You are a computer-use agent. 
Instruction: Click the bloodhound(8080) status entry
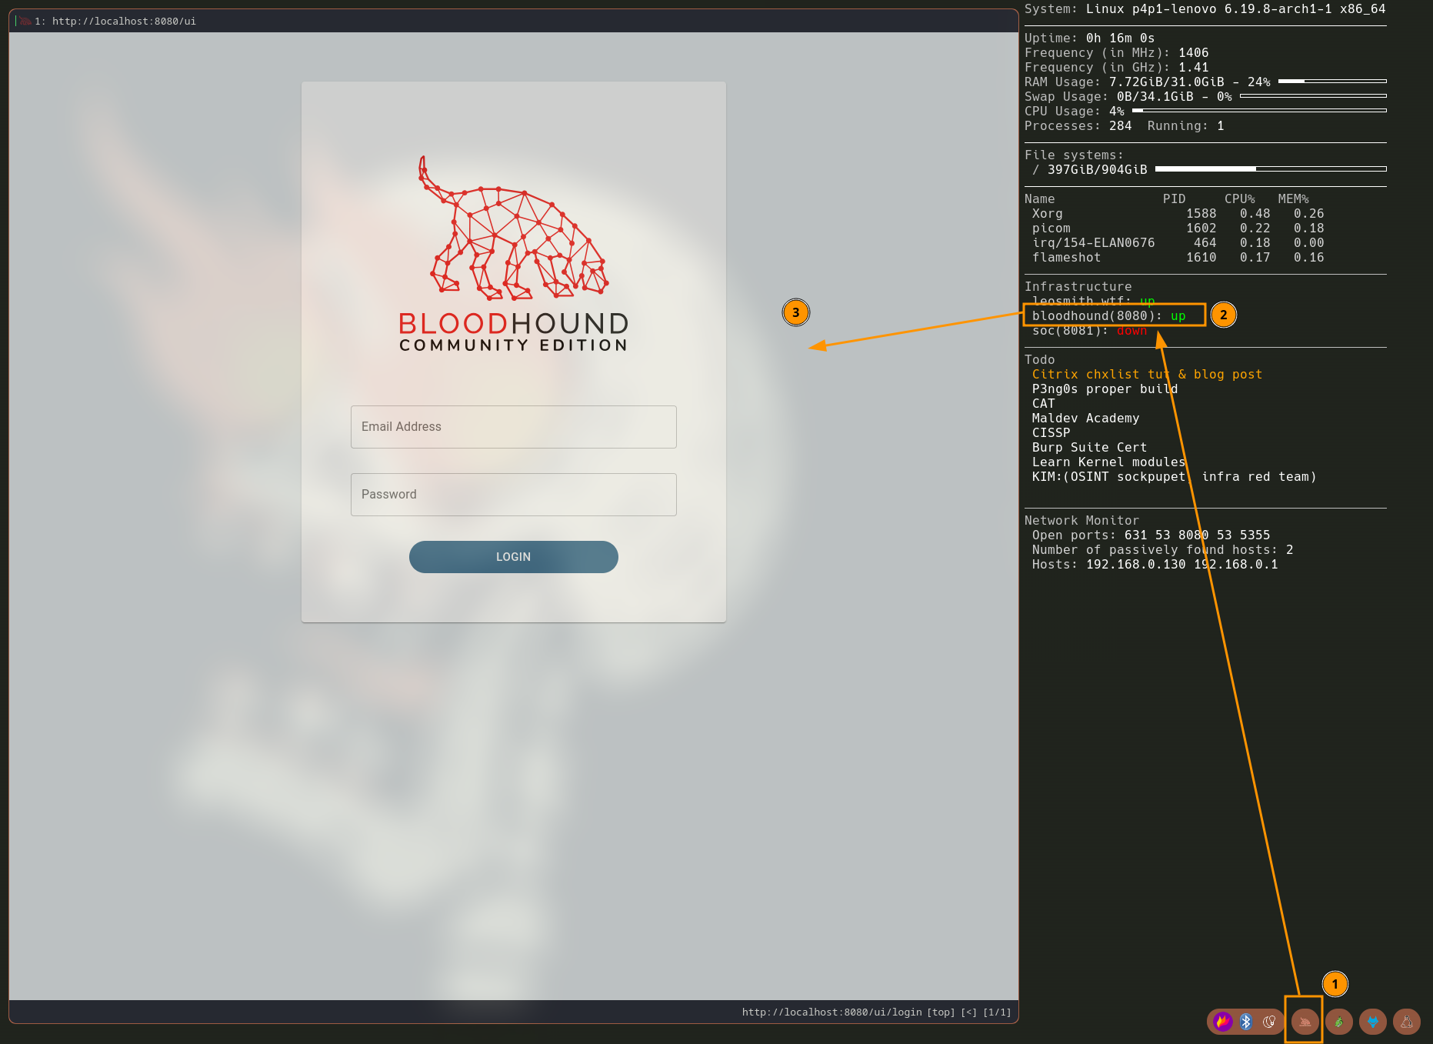pos(1108,316)
